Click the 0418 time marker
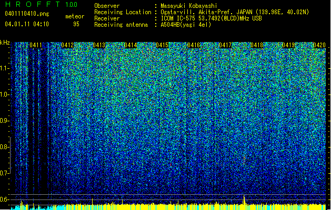This screenshot has height=210, width=331. [257, 45]
